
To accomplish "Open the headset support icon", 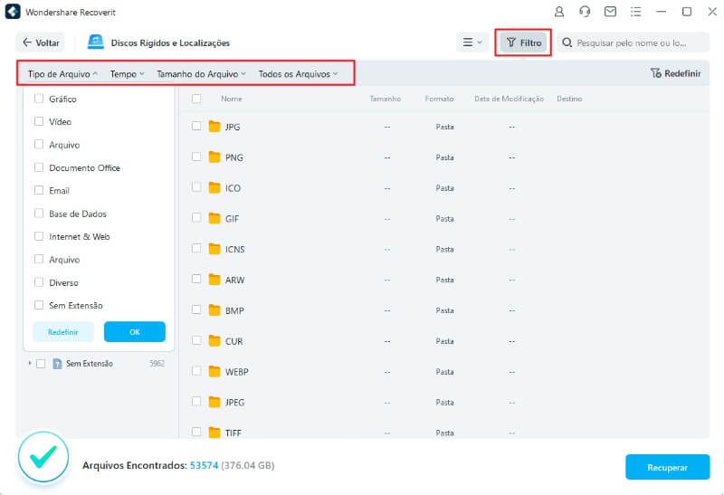I will (585, 12).
